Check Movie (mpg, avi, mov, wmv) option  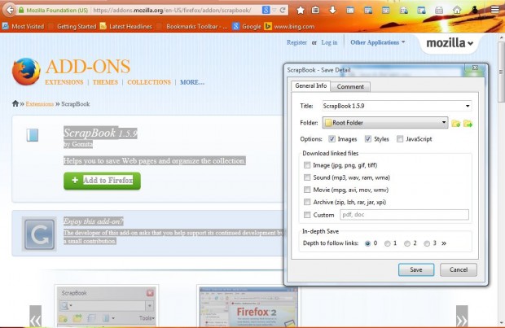[307, 190]
